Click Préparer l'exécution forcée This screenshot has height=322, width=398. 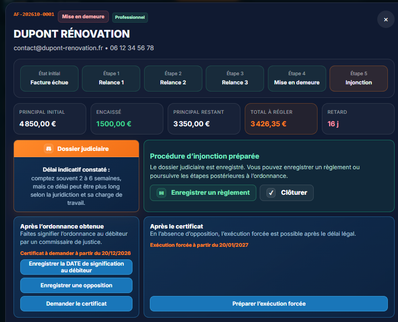[x=269, y=304]
